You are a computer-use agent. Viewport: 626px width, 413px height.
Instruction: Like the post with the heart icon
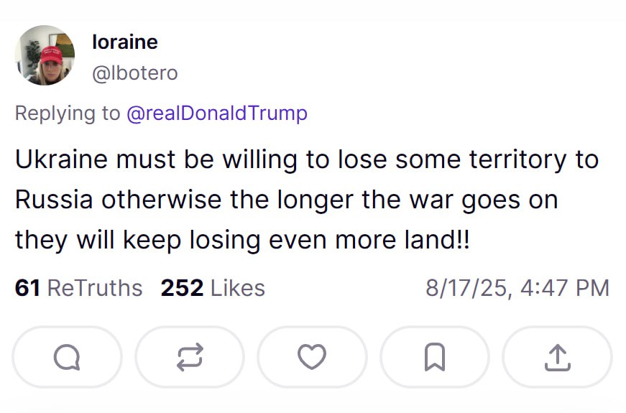[x=312, y=357]
